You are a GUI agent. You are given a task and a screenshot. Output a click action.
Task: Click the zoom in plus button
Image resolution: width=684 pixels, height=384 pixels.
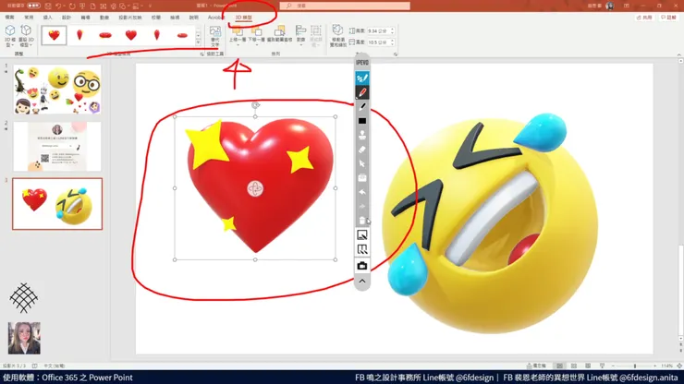click(x=655, y=366)
